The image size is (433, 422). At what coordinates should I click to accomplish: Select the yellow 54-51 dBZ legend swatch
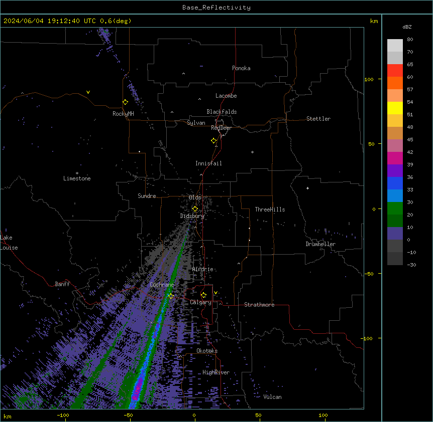coord(395,108)
